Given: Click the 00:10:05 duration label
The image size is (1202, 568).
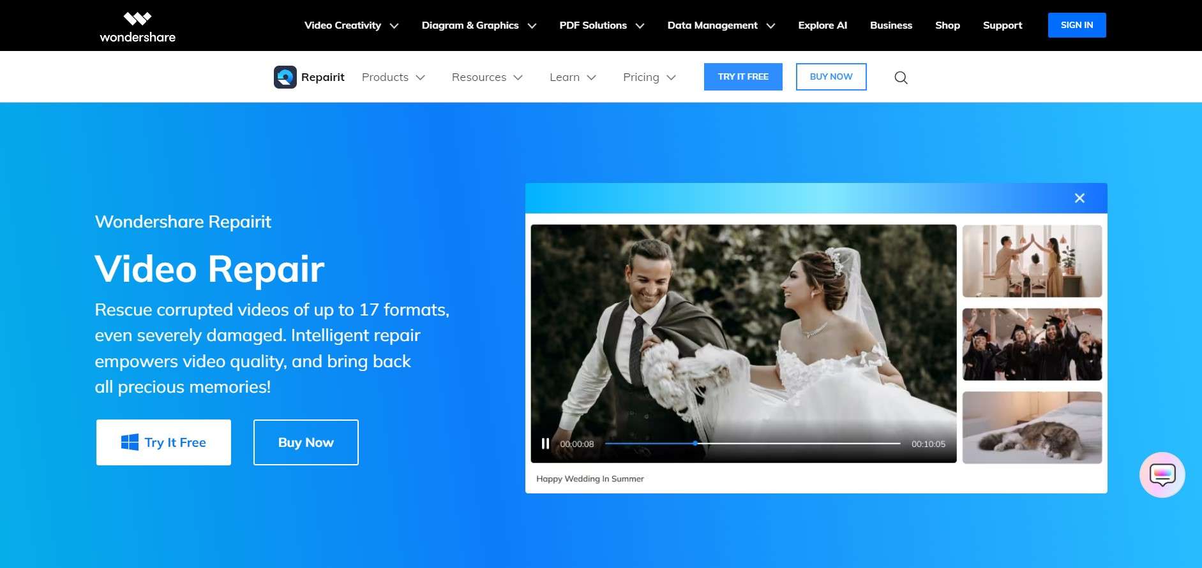Looking at the screenshot, I should coord(928,444).
